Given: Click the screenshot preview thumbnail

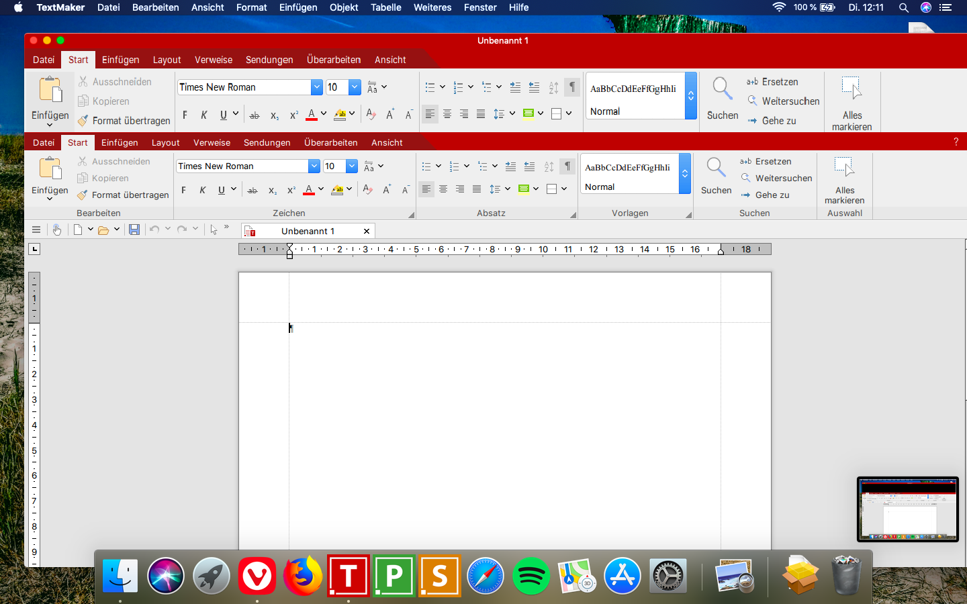Looking at the screenshot, I should point(907,509).
